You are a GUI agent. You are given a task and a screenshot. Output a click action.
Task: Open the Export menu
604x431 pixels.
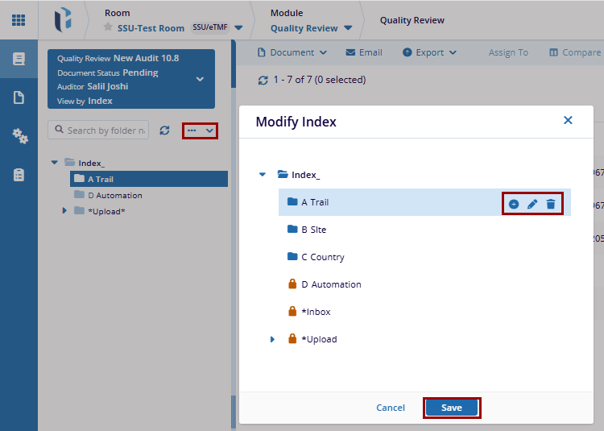click(x=429, y=52)
